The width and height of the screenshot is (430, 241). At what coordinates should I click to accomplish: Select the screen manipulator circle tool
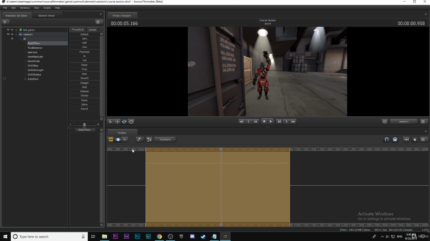click(x=131, y=122)
